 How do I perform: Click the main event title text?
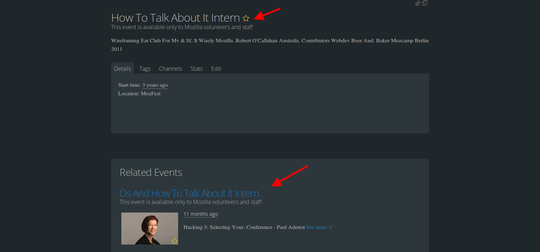tap(176, 18)
